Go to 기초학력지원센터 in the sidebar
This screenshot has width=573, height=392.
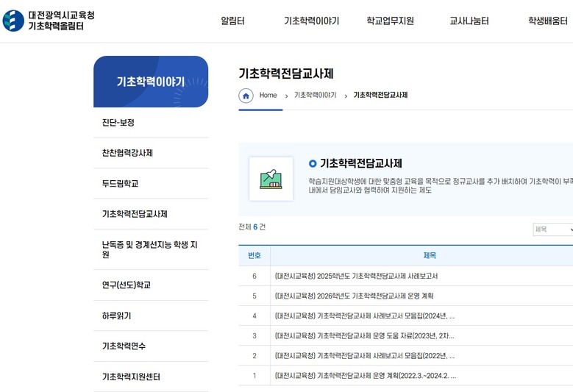pos(131,377)
